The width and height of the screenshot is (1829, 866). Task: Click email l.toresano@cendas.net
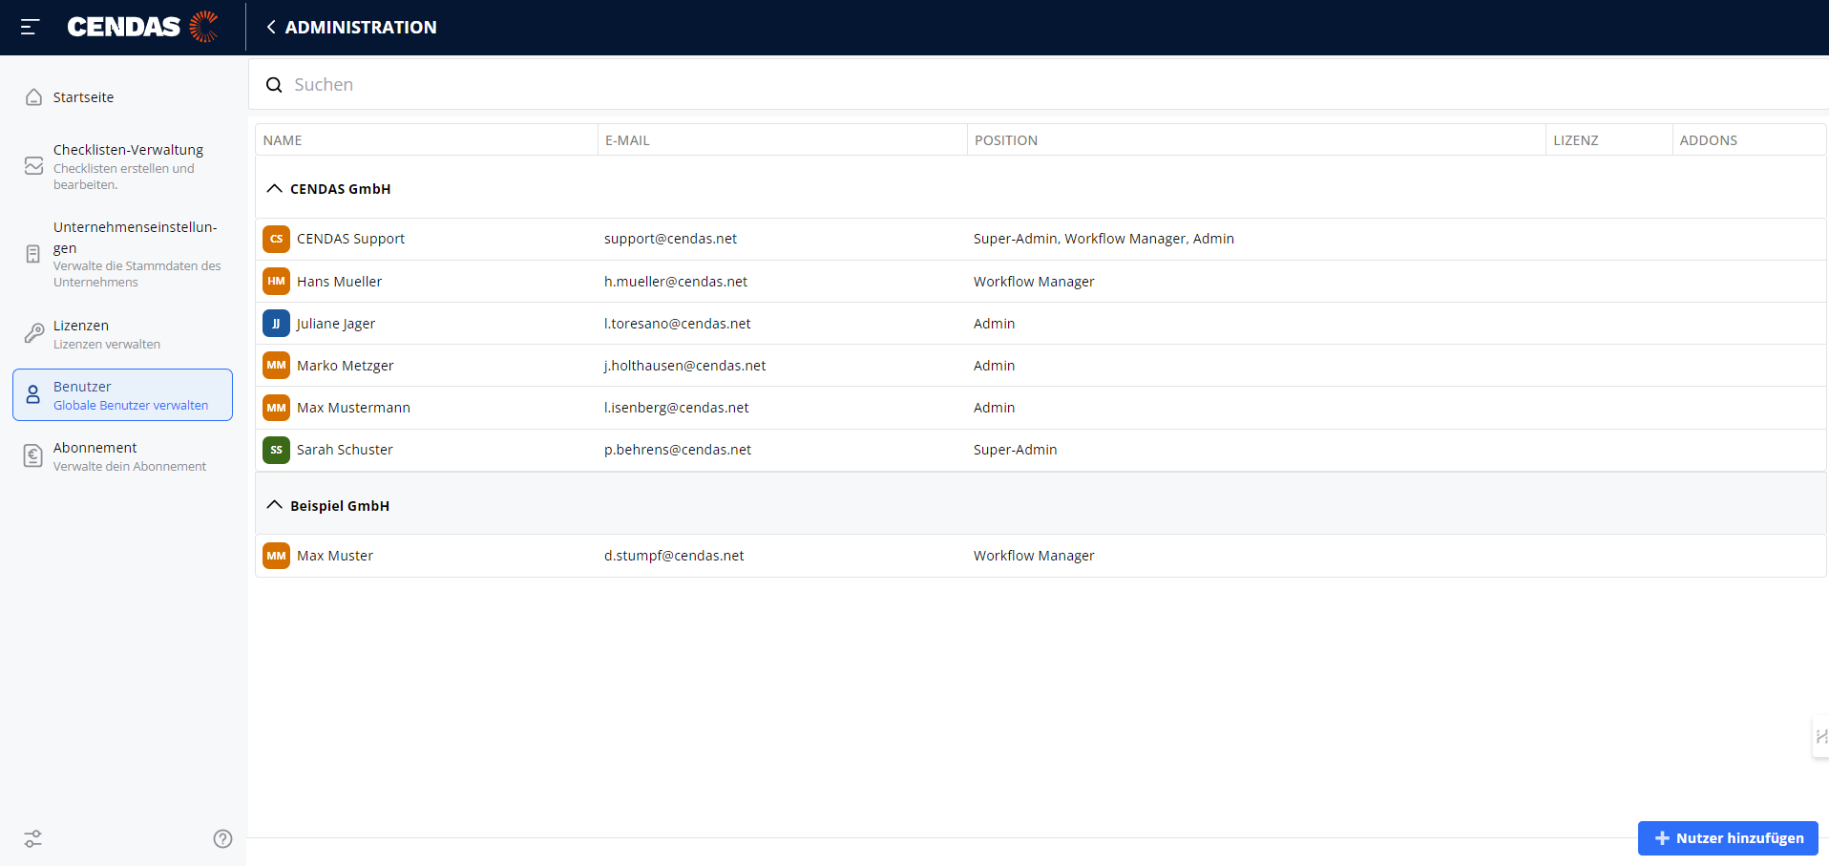pos(677,324)
